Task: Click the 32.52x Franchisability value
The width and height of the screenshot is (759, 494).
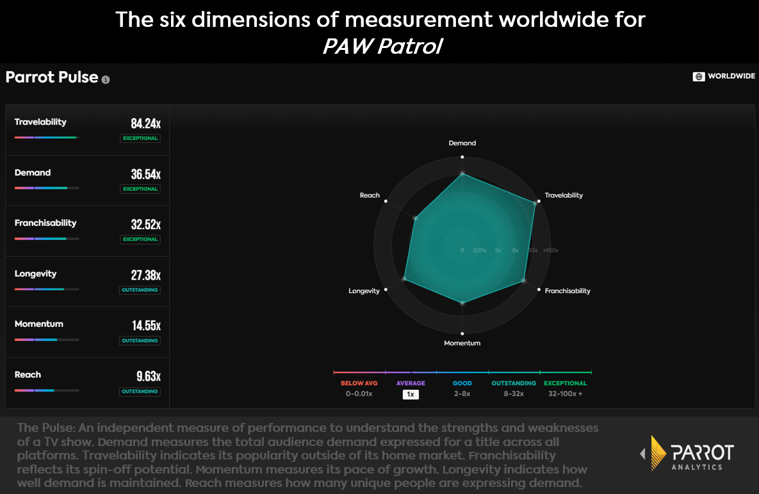Action: (x=145, y=225)
